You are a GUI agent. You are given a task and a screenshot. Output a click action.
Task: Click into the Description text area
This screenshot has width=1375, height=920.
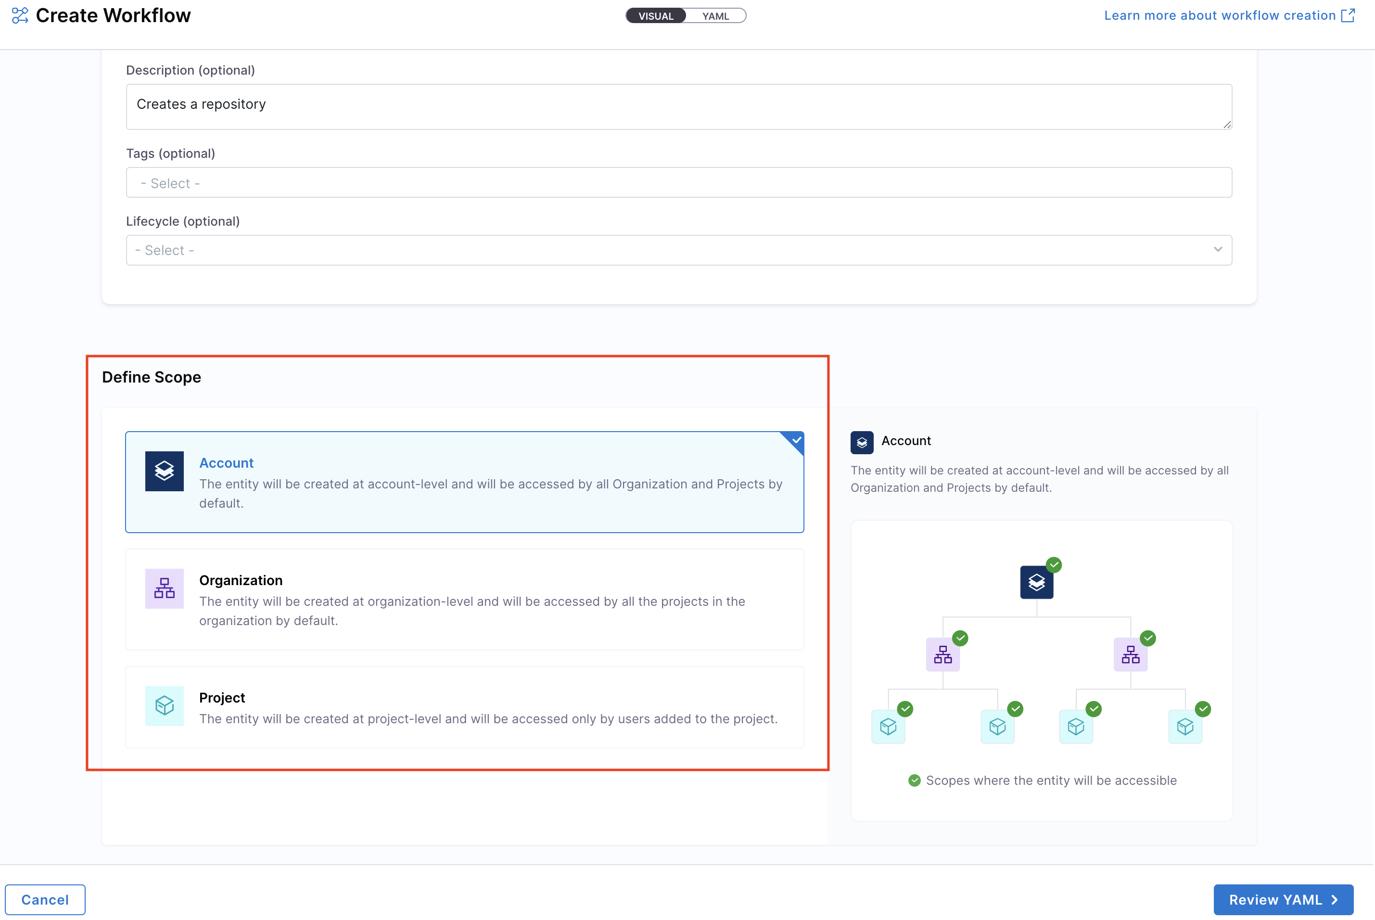coord(678,107)
